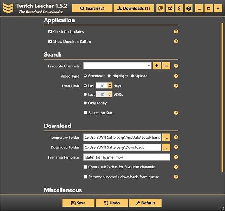Viewport: 225px width, 211px height.
Task: Minimize the Twitch Leecher window
Action: [x=199, y=9]
